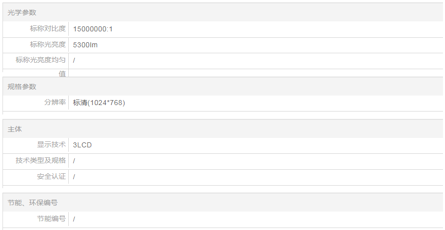
Task: Select the 标称对比度 label
Action: pyautogui.click(x=48, y=29)
